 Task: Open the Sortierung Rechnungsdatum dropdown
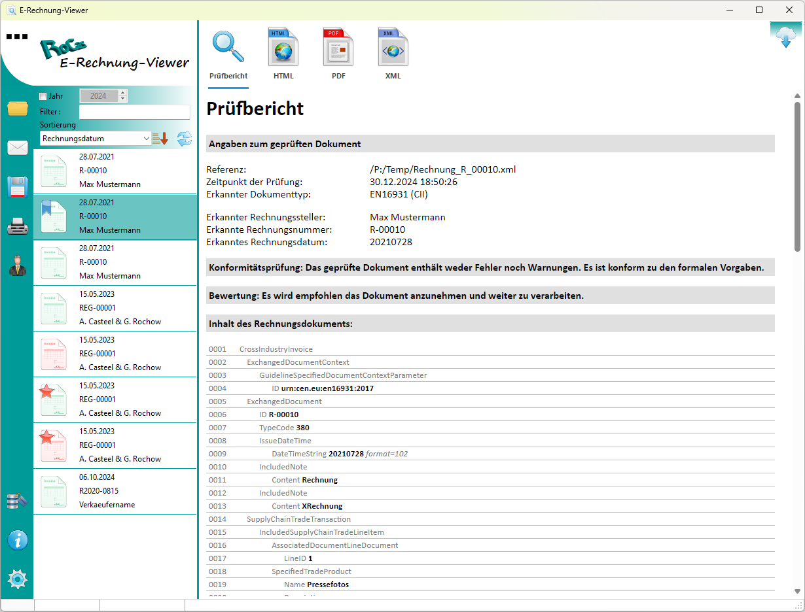(95, 139)
